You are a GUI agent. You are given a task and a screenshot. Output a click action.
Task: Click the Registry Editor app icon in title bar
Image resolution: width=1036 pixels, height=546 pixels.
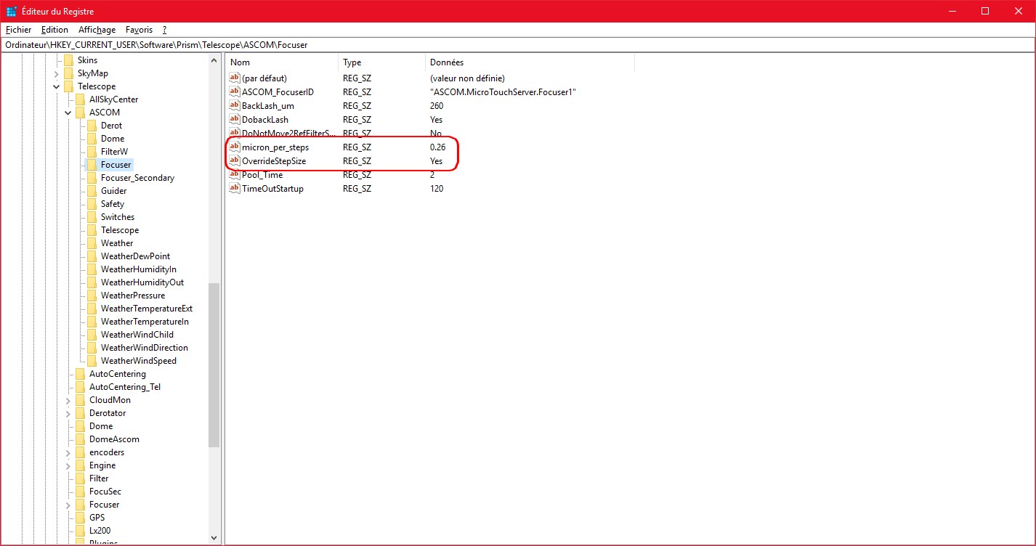[x=12, y=12]
